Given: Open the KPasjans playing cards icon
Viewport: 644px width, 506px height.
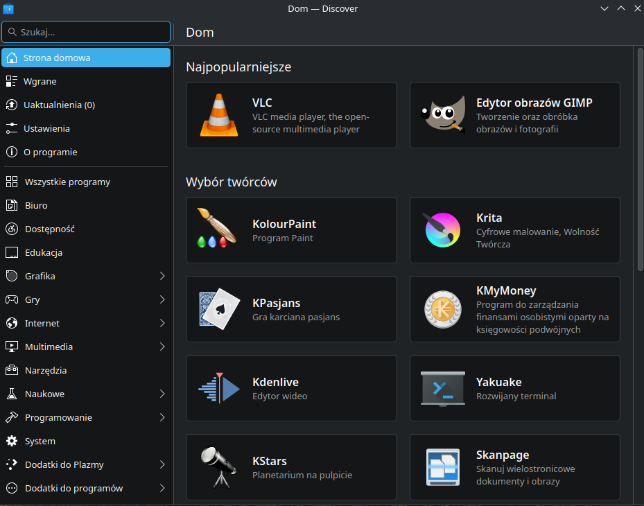Looking at the screenshot, I should 219,309.
